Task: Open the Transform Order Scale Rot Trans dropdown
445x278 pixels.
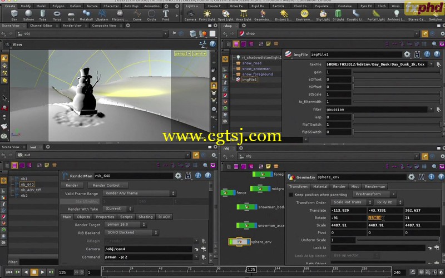Action: point(352,202)
